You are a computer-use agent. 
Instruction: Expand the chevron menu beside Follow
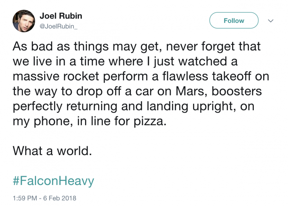click(271, 21)
